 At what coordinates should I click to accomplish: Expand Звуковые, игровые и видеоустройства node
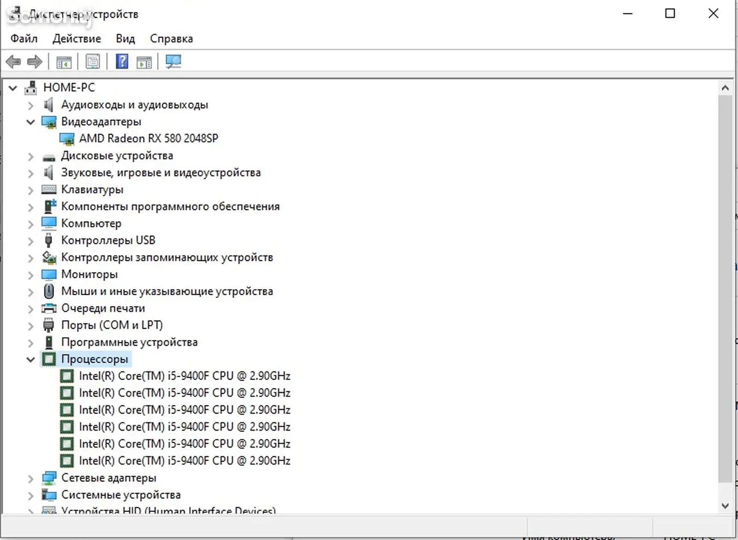pos(30,173)
